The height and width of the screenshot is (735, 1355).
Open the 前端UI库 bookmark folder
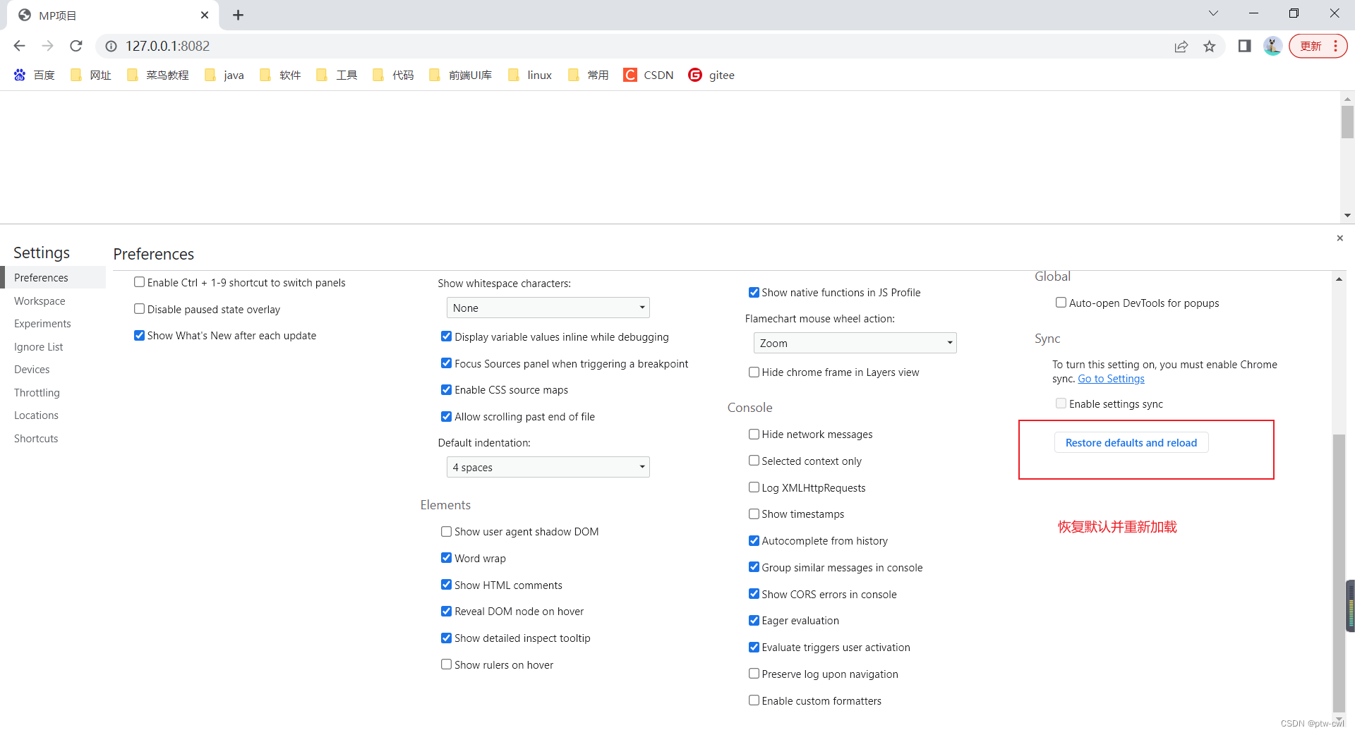point(460,75)
